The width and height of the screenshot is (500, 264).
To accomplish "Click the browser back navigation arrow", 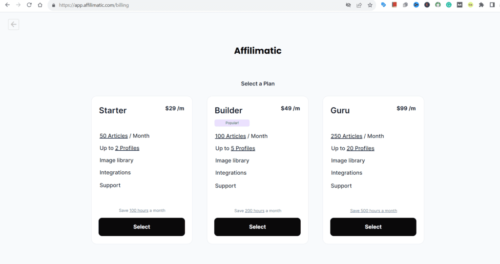I will pyautogui.click(x=7, y=5).
